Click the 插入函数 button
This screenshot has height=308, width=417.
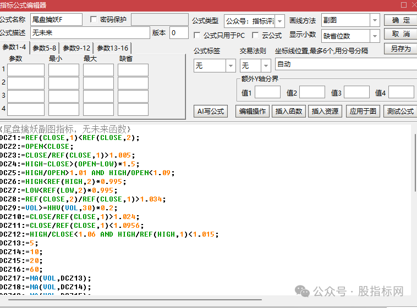pos(289,111)
